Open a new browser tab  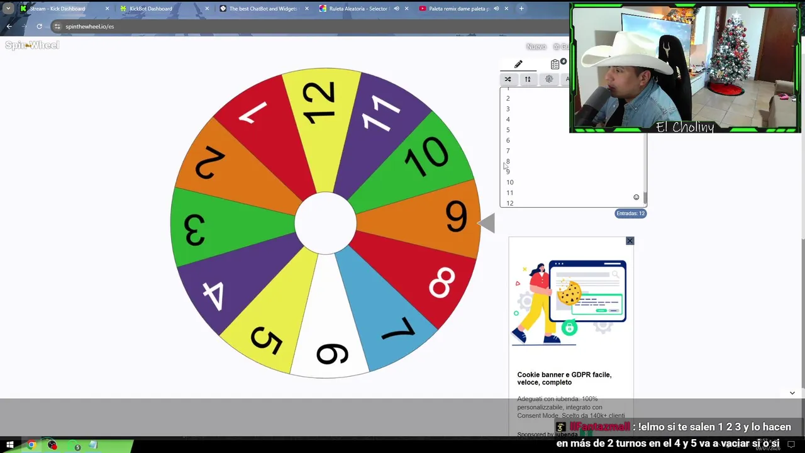click(x=521, y=9)
